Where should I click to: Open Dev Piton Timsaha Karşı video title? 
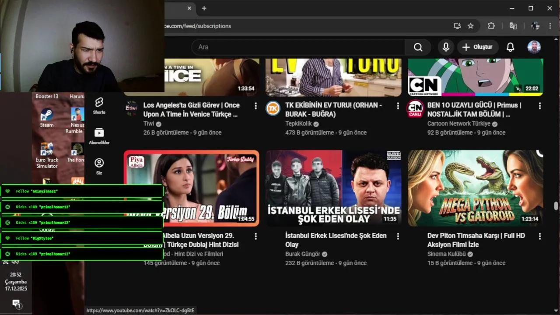point(476,240)
